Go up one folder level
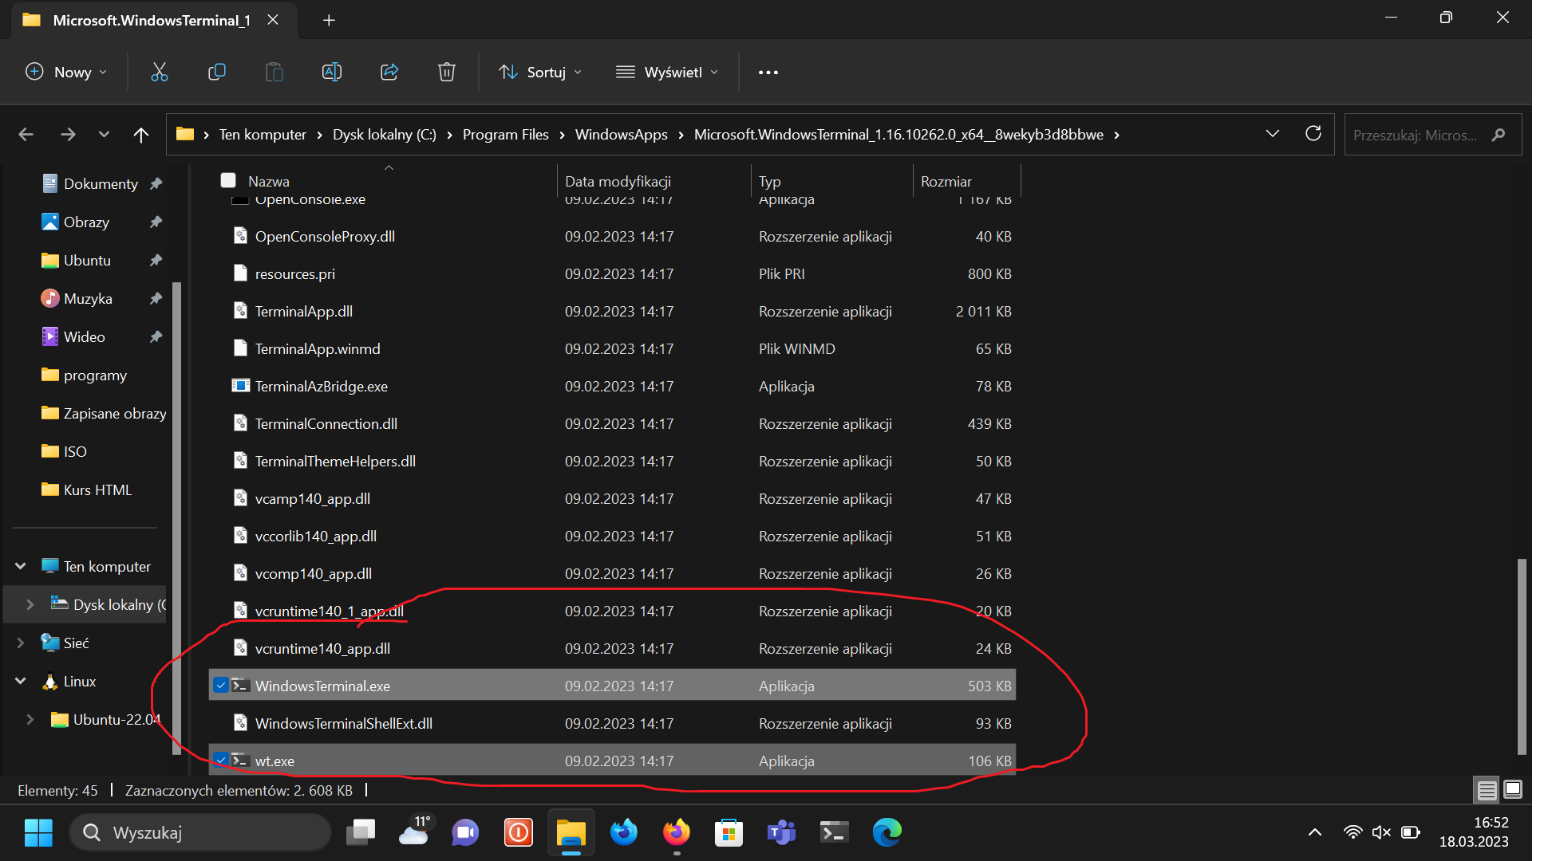This screenshot has height=861, width=1552. (x=140, y=135)
